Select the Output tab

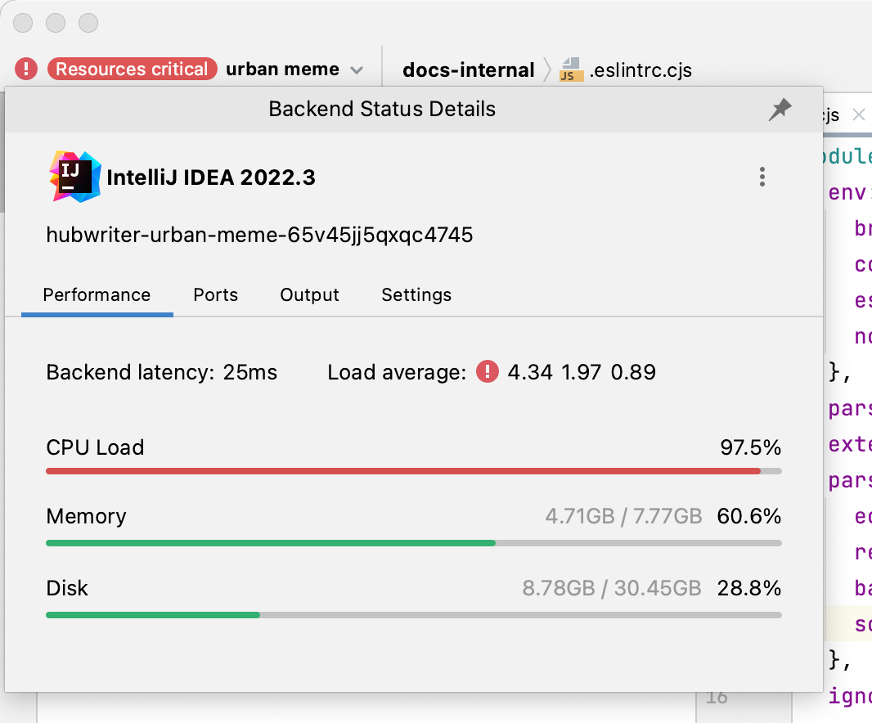pos(309,295)
